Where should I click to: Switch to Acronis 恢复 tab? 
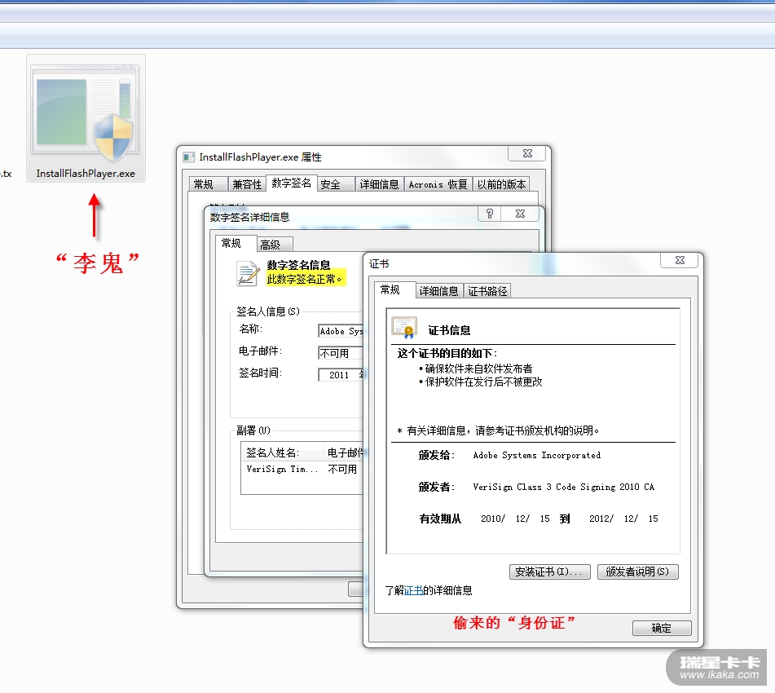point(438,184)
